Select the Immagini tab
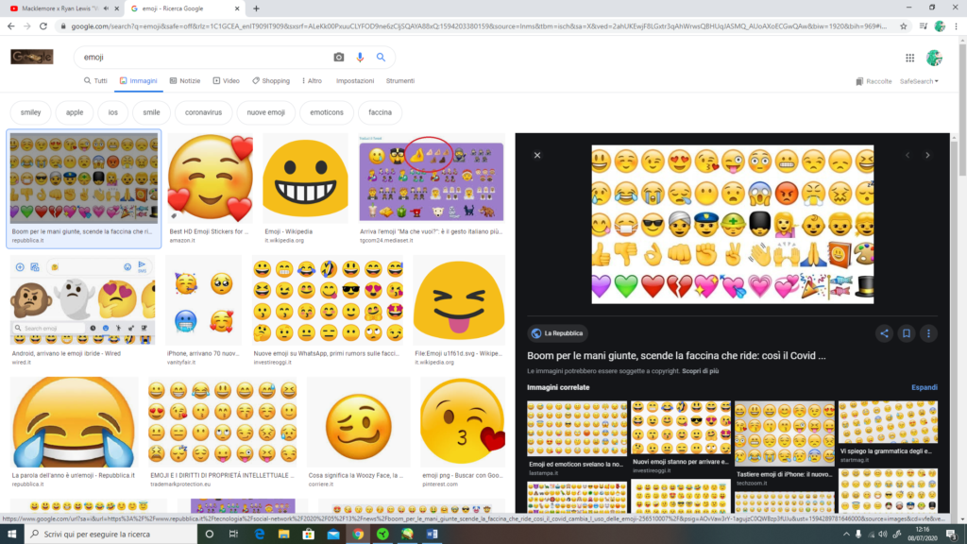This screenshot has height=544, width=967. pyautogui.click(x=139, y=81)
